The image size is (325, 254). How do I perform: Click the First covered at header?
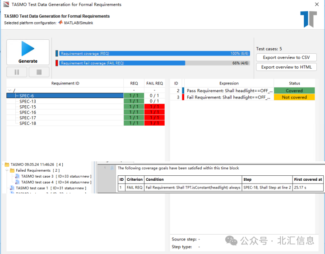(308, 179)
